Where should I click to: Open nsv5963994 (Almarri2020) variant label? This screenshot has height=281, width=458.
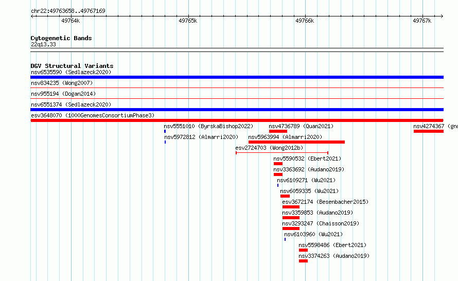pos(285,137)
